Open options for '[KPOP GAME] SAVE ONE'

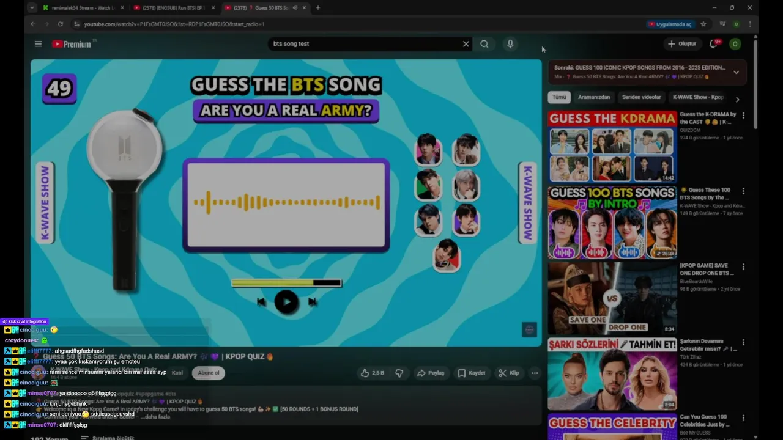click(x=743, y=266)
